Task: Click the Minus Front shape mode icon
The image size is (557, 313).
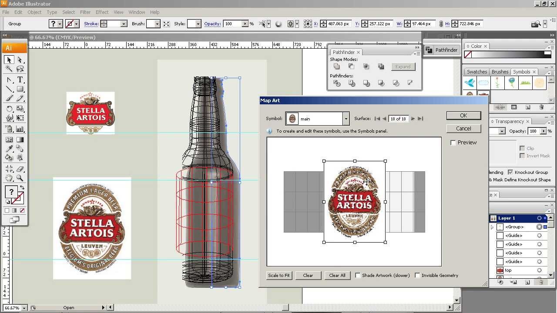Action: (351, 67)
